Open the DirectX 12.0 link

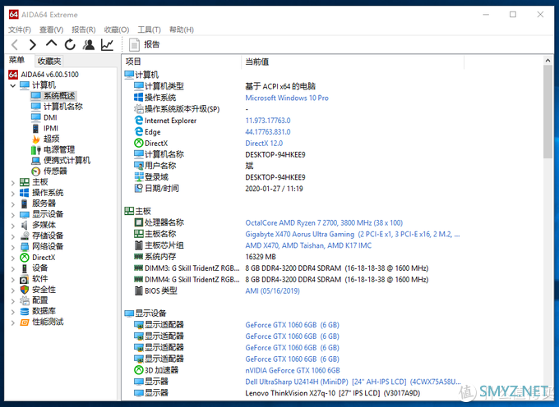[264, 143]
